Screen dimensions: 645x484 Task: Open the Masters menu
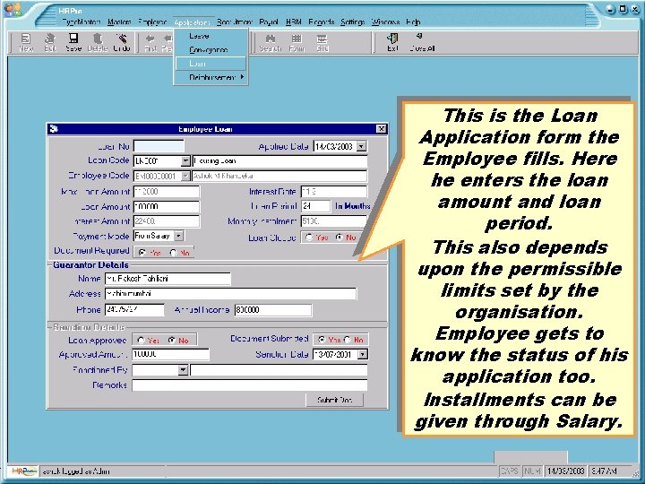[x=119, y=22]
